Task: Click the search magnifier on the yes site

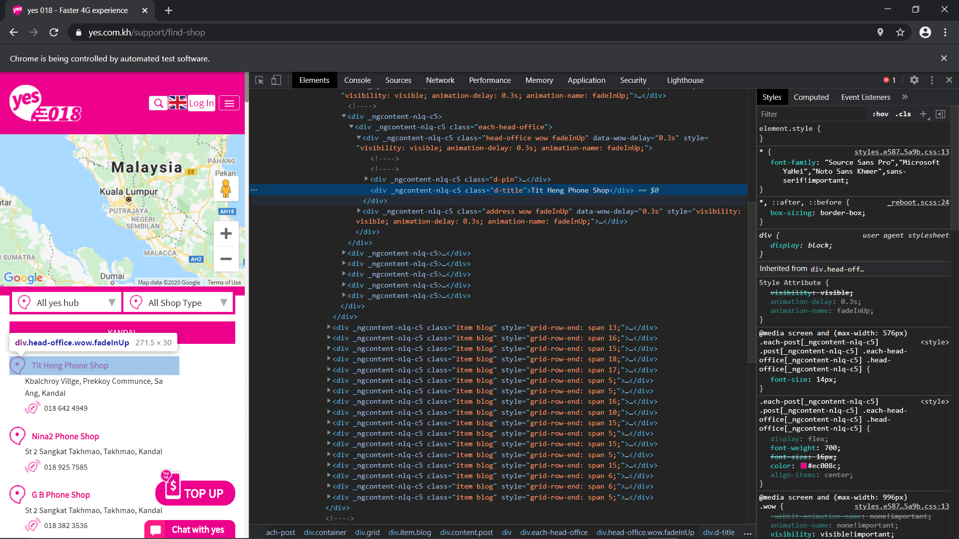Action: [x=158, y=103]
